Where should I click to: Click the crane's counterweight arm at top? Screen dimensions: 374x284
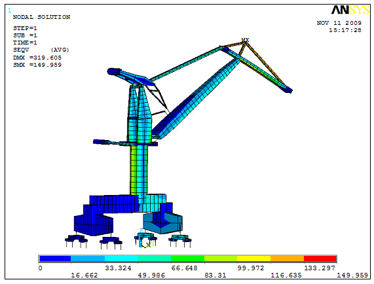click(x=130, y=77)
